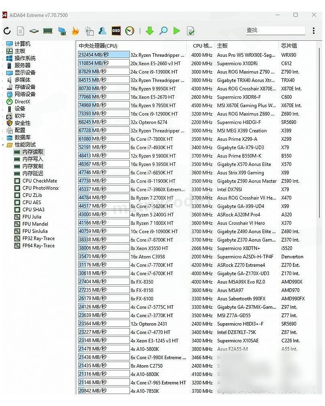Image resolution: width=325 pixels, height=406 pixels.
Task: Launch the flame stability test icon
Action: coord(75,31)
